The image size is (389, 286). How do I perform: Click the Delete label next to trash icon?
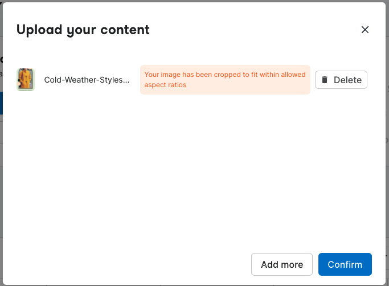(347, 80)
